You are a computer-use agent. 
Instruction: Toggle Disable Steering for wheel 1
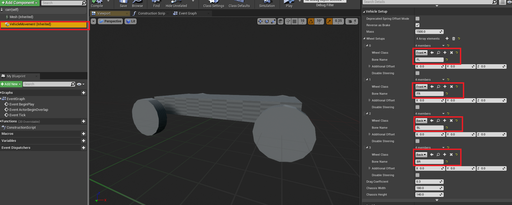[417, 107]
